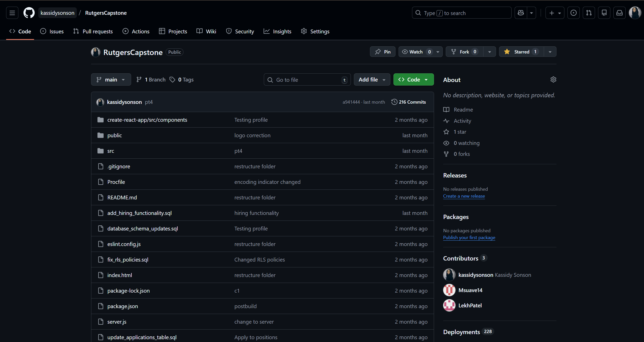Click the About section gear icon

[553, 80]
